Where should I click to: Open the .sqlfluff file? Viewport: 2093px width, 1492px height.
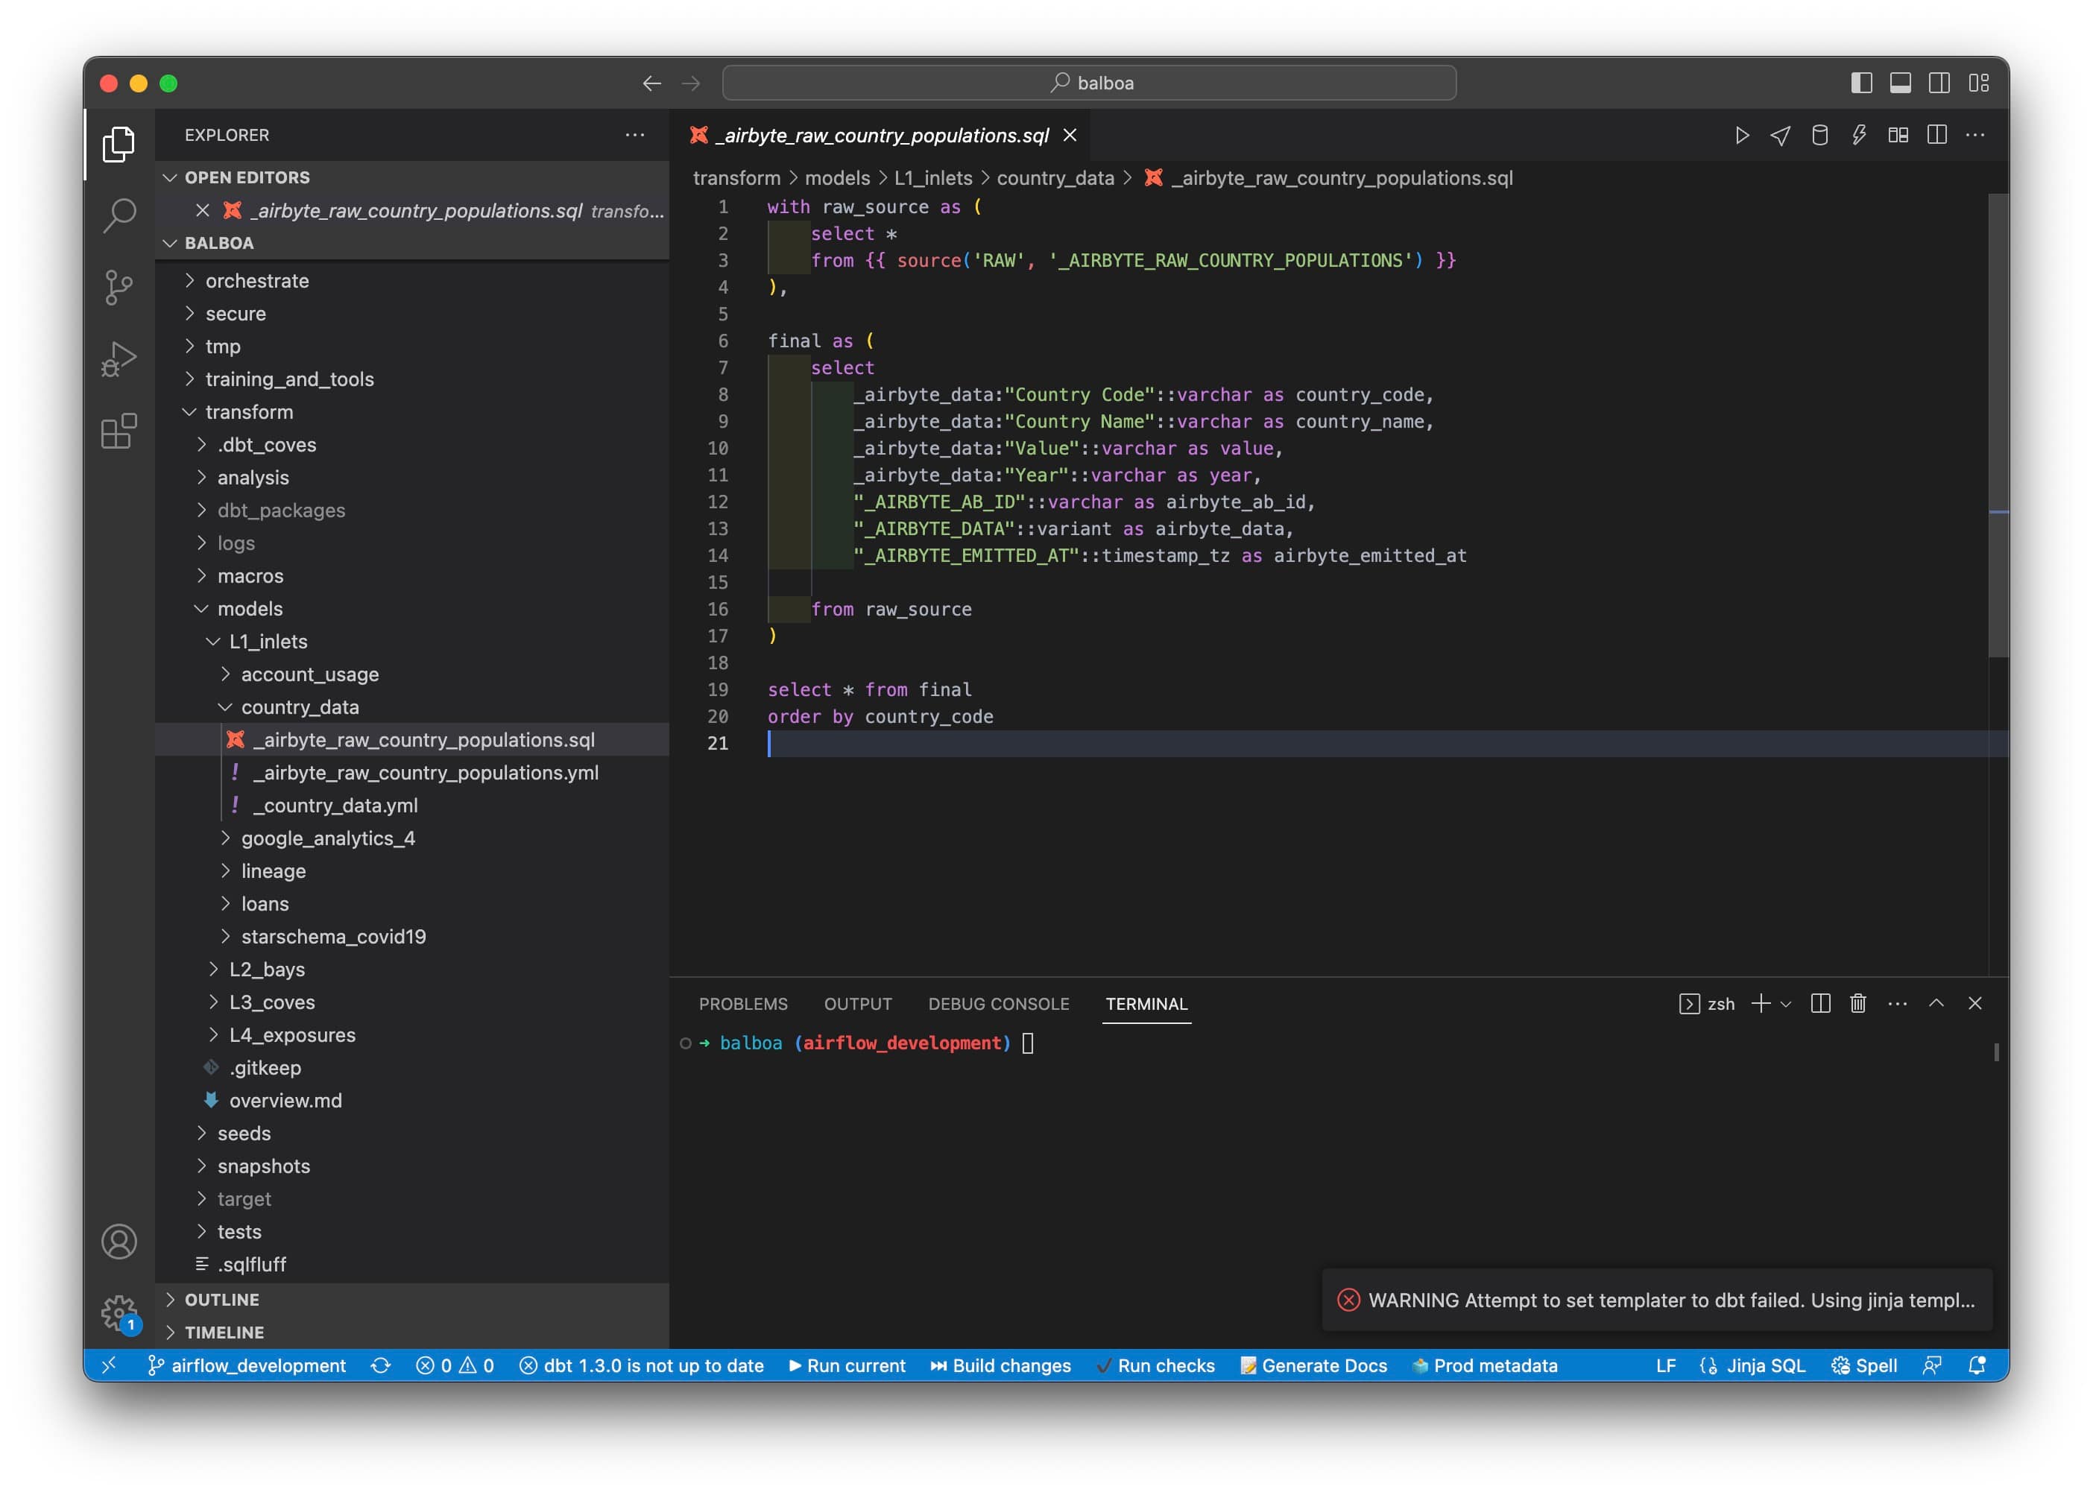pos(412,1264)
